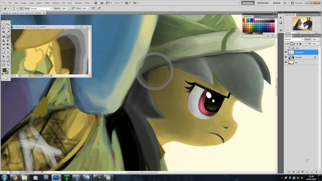Open brush Opacity slider arrow
This screenshot has width=322, height=181.
point(68,8)
